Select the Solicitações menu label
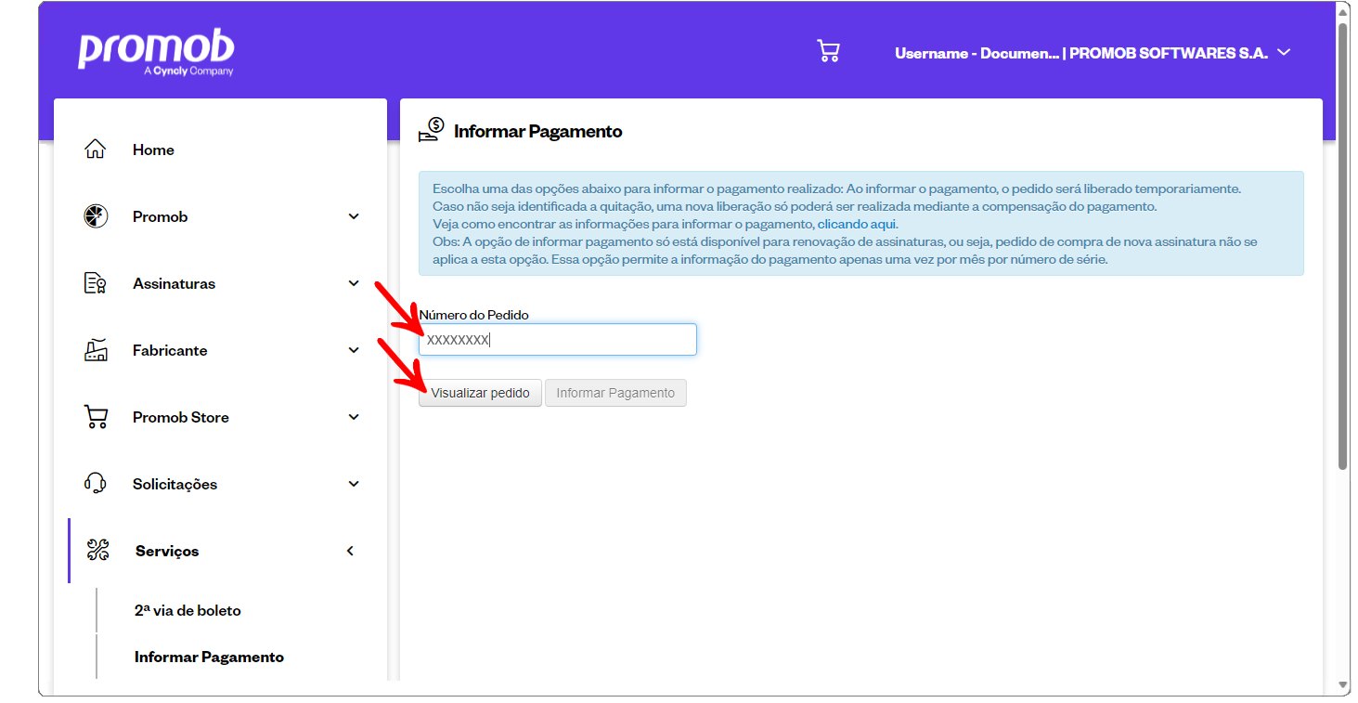 [175, 484]
